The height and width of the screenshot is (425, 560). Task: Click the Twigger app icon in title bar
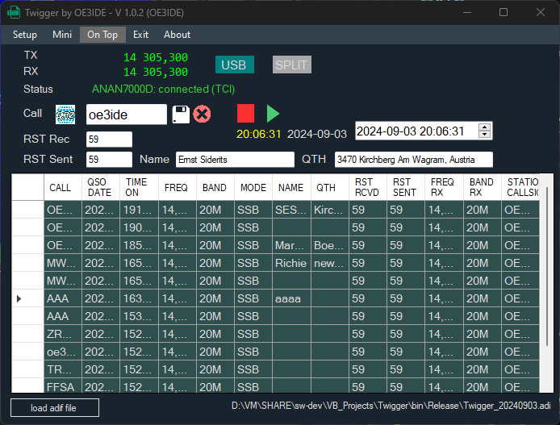pos(14,12)
